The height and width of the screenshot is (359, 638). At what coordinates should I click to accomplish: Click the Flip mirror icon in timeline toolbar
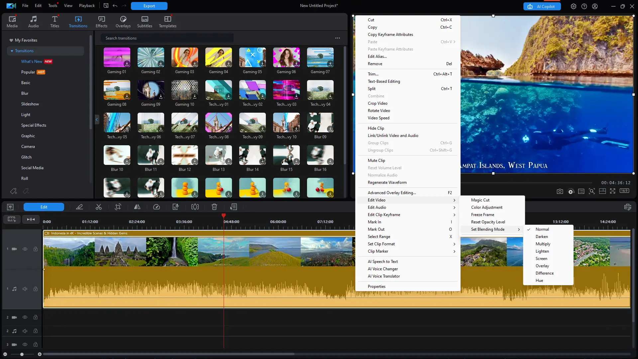click(x=137, y=207)
